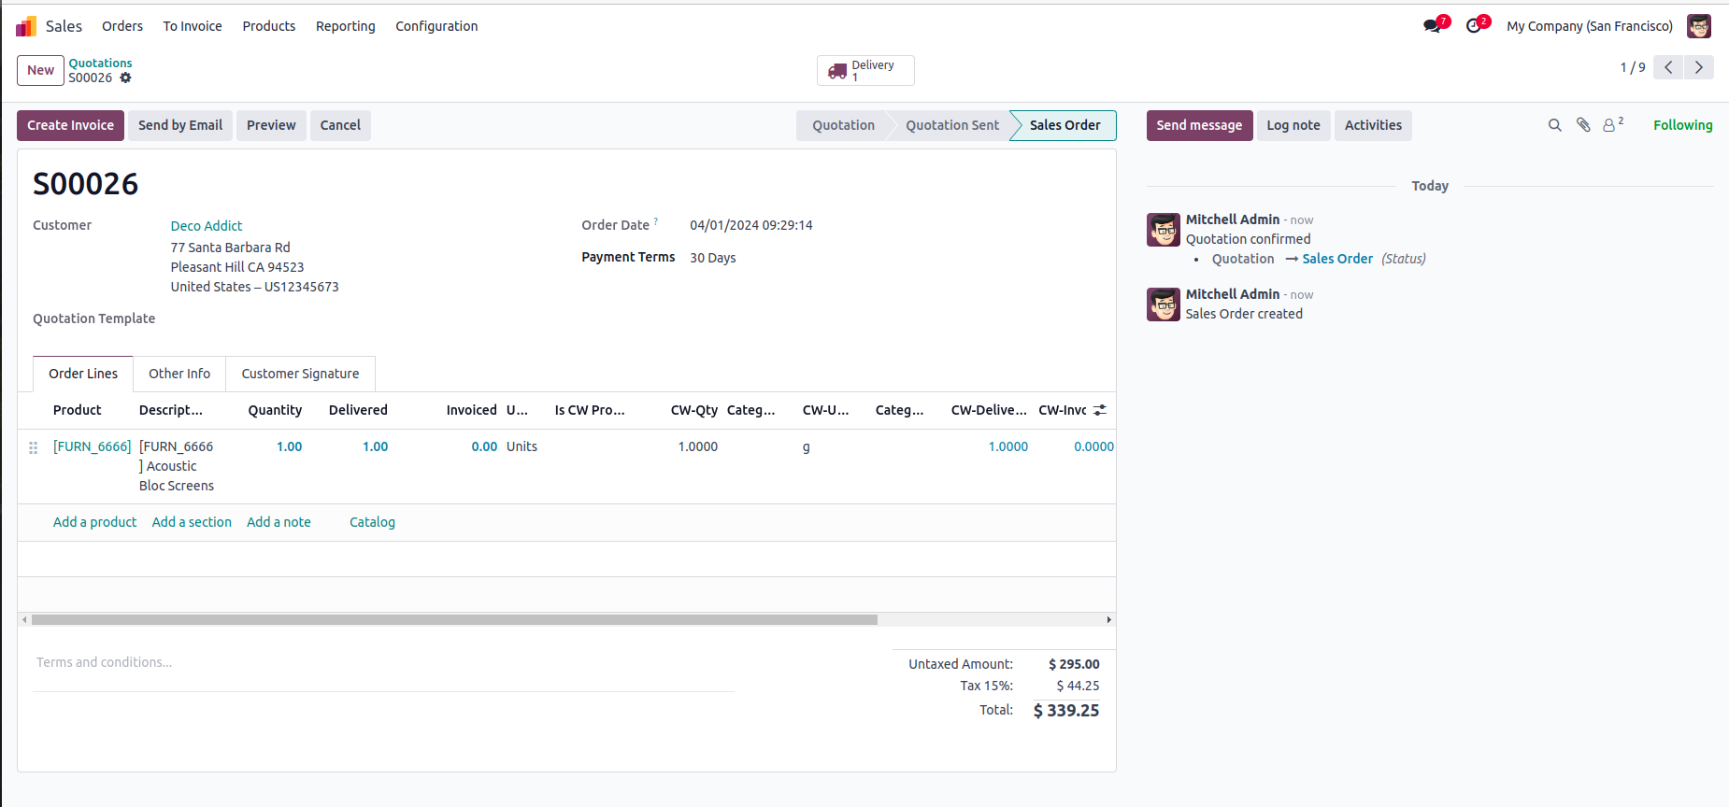Select the Quotation status stage
The height and width of the screenshot is (807, 1729).
[843, 125]
